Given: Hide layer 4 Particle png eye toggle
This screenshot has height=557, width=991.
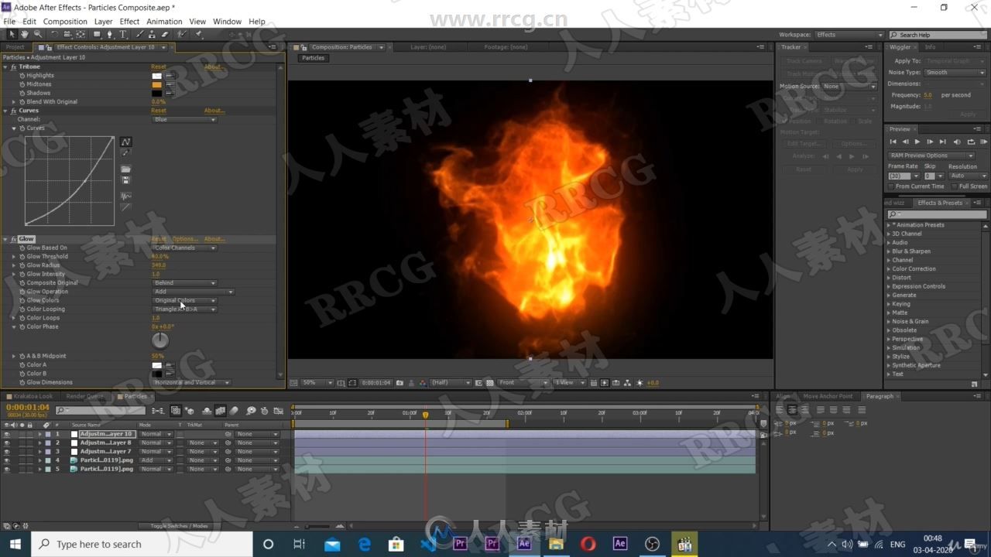Looking at the screenshot, I should (7, 460).
